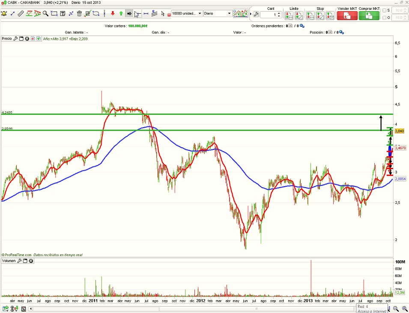Select the horizontal channel drawing tool
Screen dimensions: 409x313
tap(29, 14)
